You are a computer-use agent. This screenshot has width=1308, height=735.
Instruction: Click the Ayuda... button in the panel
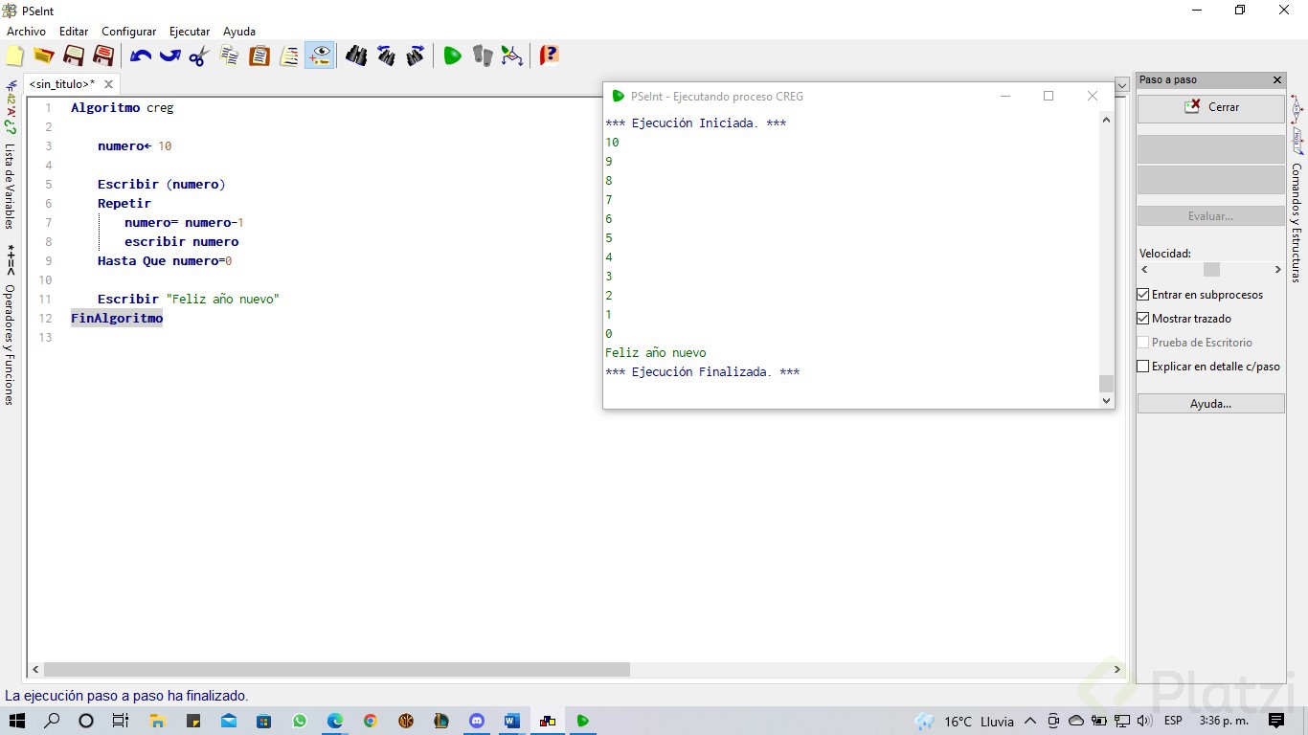click(1211, 404)
